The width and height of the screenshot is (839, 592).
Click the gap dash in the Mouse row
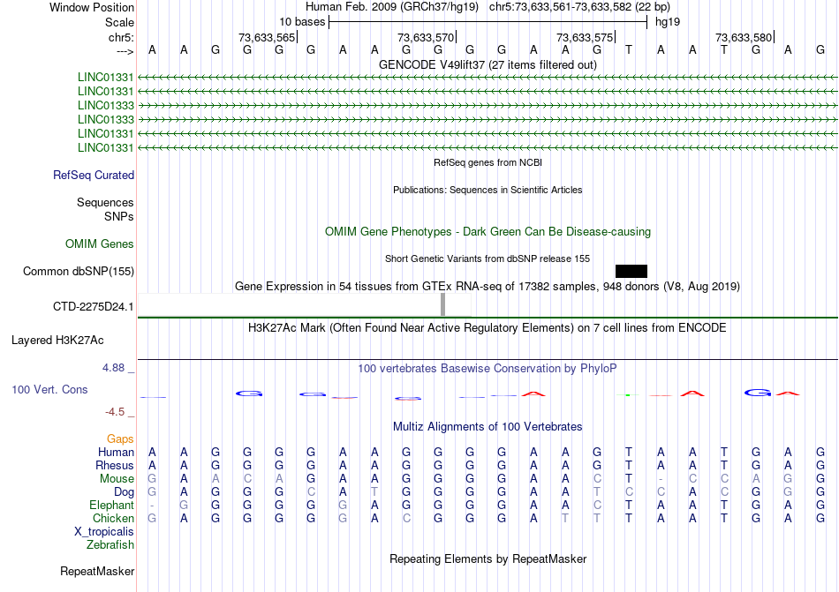[x=661, y=479]
